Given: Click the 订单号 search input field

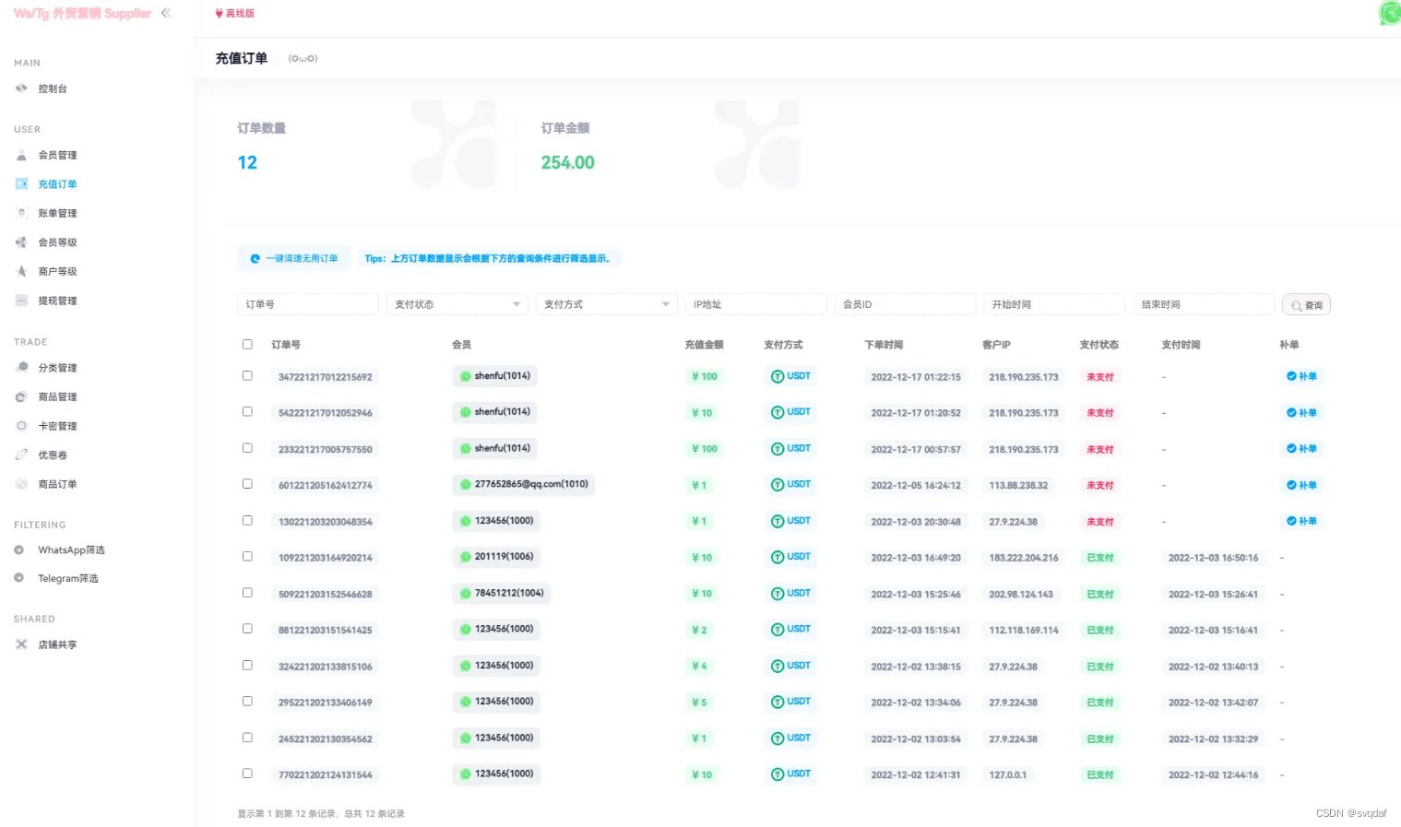Looking at the screenshot, I should tap(307, 304).
